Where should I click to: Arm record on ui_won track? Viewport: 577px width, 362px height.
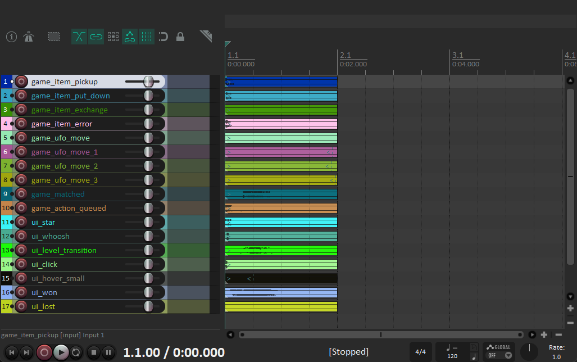[x=21, y=292]
